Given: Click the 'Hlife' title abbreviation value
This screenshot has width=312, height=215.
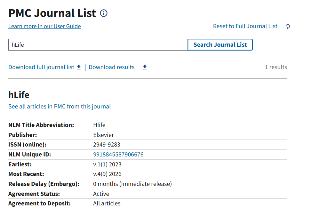Looking at the screenshot, I should pyautogui.click(x=99, y=125).
